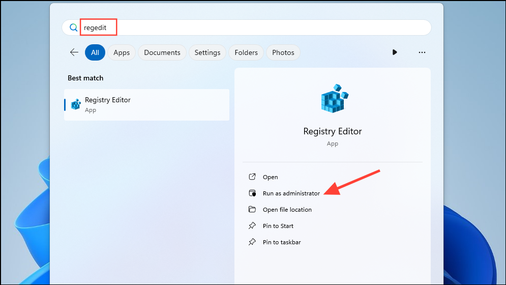This screenshot has width=506, height=285.
Task: Click the Registry Editor title in details pane
Action: click(333, 131)
